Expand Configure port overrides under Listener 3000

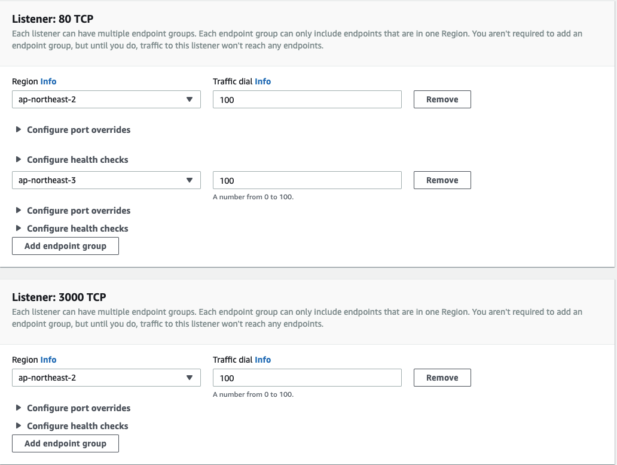click(73, 408)
